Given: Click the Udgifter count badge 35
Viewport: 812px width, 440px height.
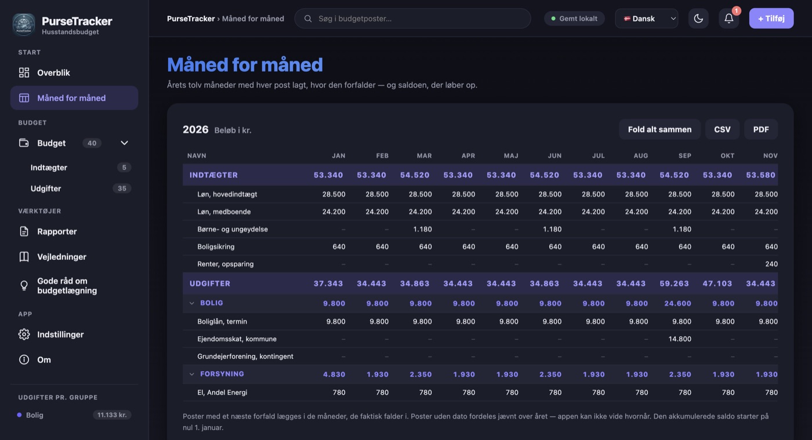Looking at the screenshot, I should point(122,188).
